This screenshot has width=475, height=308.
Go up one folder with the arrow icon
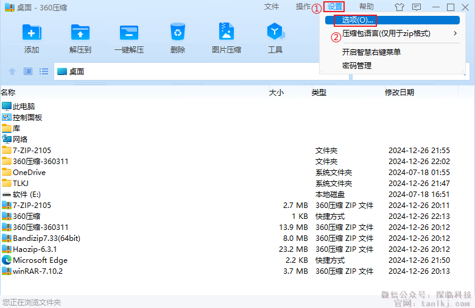pyautogui.click(x=12, y=71)
